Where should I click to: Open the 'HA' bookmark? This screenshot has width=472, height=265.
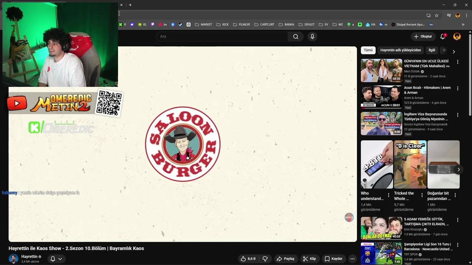371,25
